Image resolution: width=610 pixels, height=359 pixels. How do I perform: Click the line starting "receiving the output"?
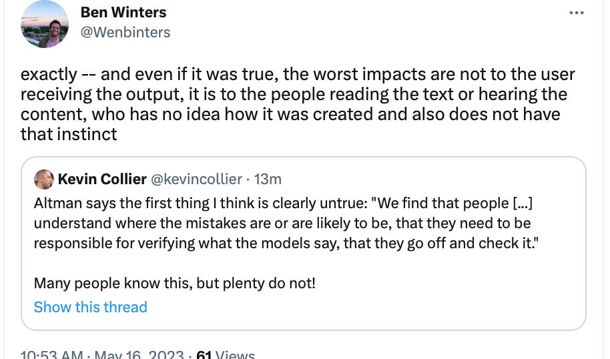pos(294,94)
